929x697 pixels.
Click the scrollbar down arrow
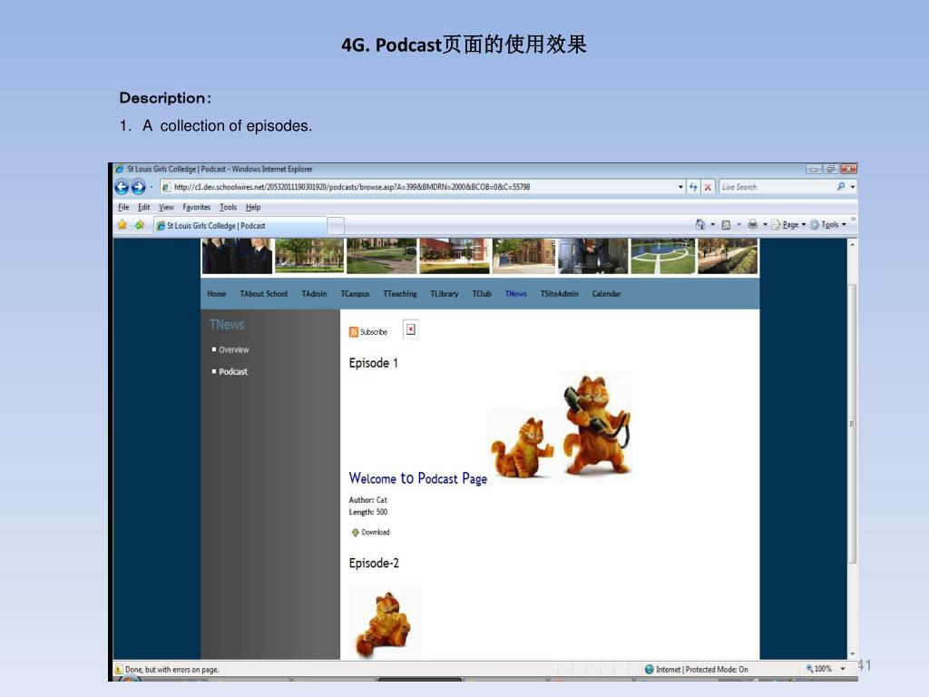coord(853,653)
